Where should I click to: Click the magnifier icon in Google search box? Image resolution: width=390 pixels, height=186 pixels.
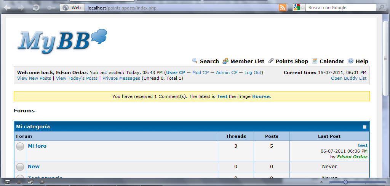point(381,8)
